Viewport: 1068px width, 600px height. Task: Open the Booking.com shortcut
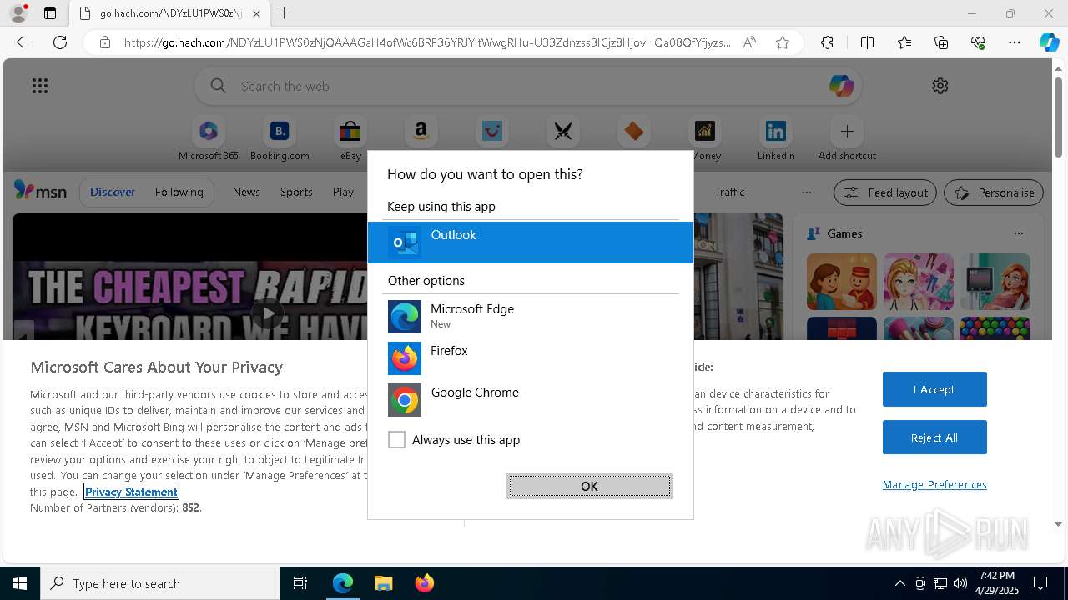tap(280, 139)
